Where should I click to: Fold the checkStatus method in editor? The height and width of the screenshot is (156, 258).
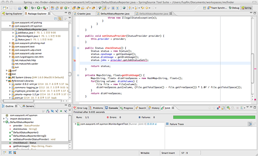[x=78, y=48]
